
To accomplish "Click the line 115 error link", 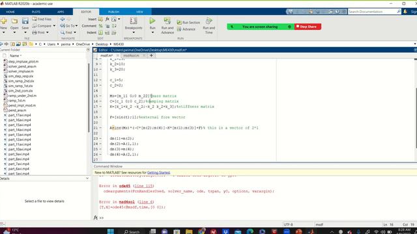I will pyautogui.click(x=144, y=186).
